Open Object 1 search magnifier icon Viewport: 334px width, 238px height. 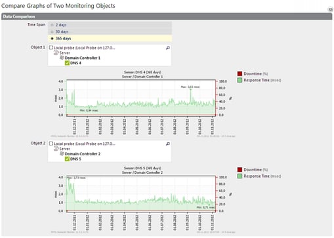coord(168,48)
